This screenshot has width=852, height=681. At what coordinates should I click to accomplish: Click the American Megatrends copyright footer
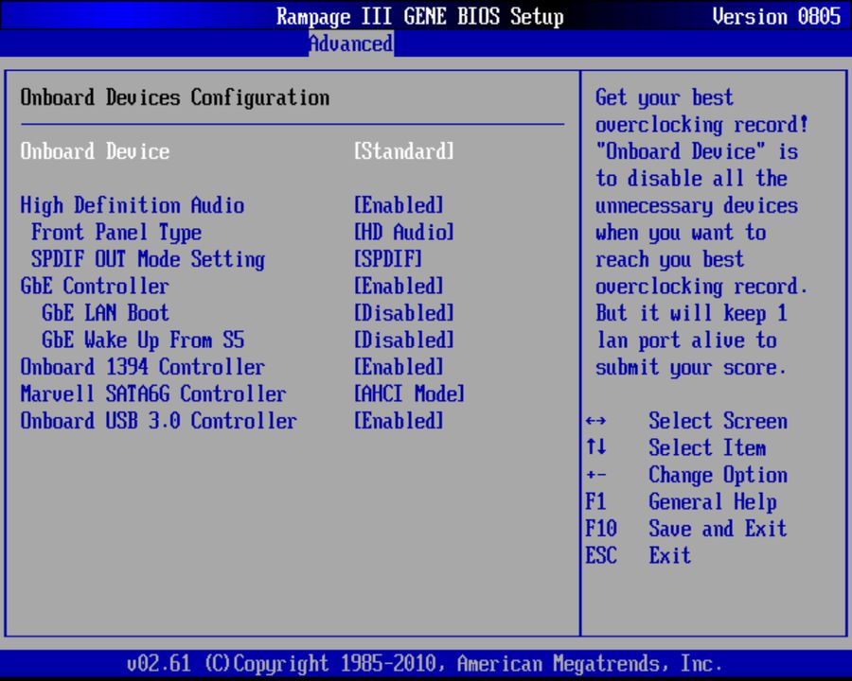[x=425, y=664]
